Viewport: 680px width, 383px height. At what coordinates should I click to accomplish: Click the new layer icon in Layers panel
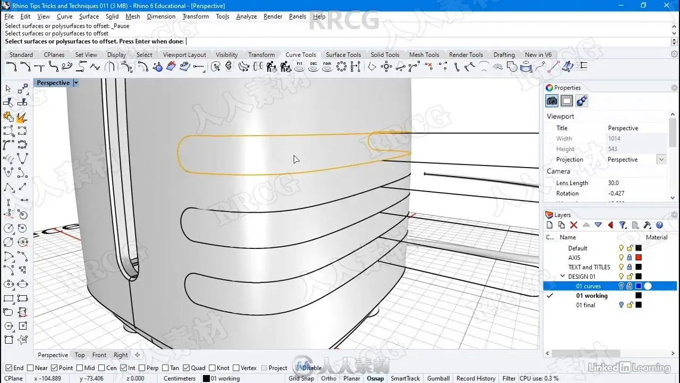pos(550,225)
